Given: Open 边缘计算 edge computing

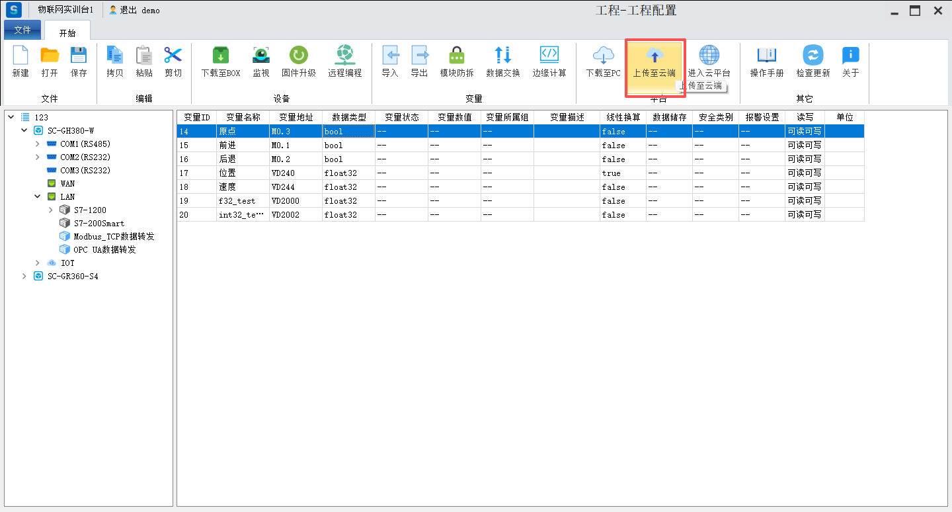Looking at the screenshot, I should (549, 56).
